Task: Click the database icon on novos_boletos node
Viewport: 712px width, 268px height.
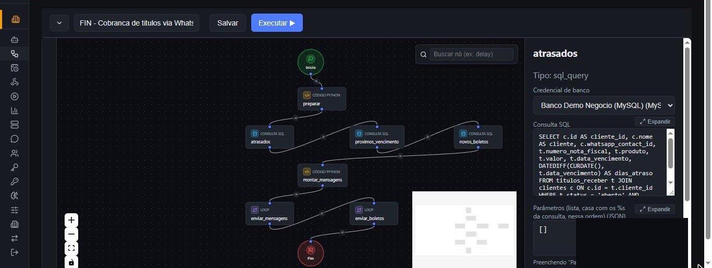Action: tap(463, 133)
